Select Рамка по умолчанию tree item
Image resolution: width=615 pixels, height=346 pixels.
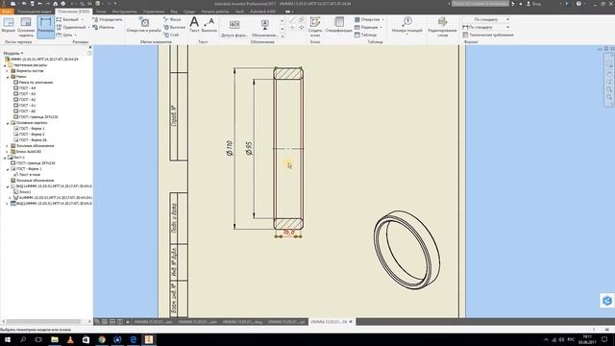click(34, 83)
